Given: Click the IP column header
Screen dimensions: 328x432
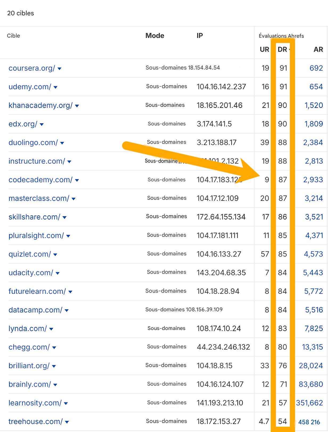Looking at the screenshot, I should (x=200, y=36).
